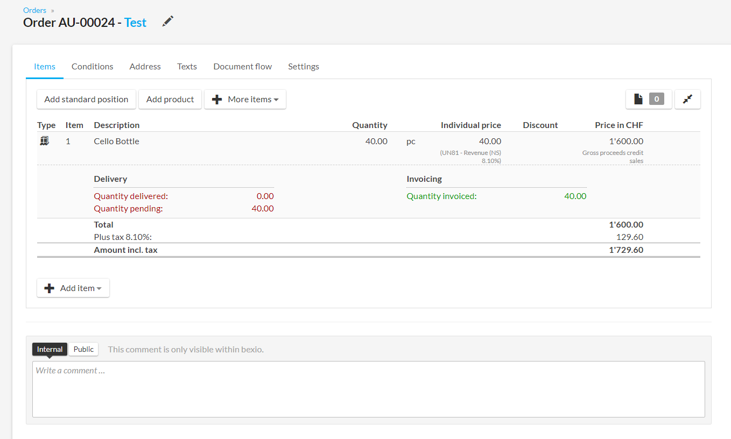Switch comment mode to Public
The height and width of the screenshot is (439, 731).
click(83, 349)
